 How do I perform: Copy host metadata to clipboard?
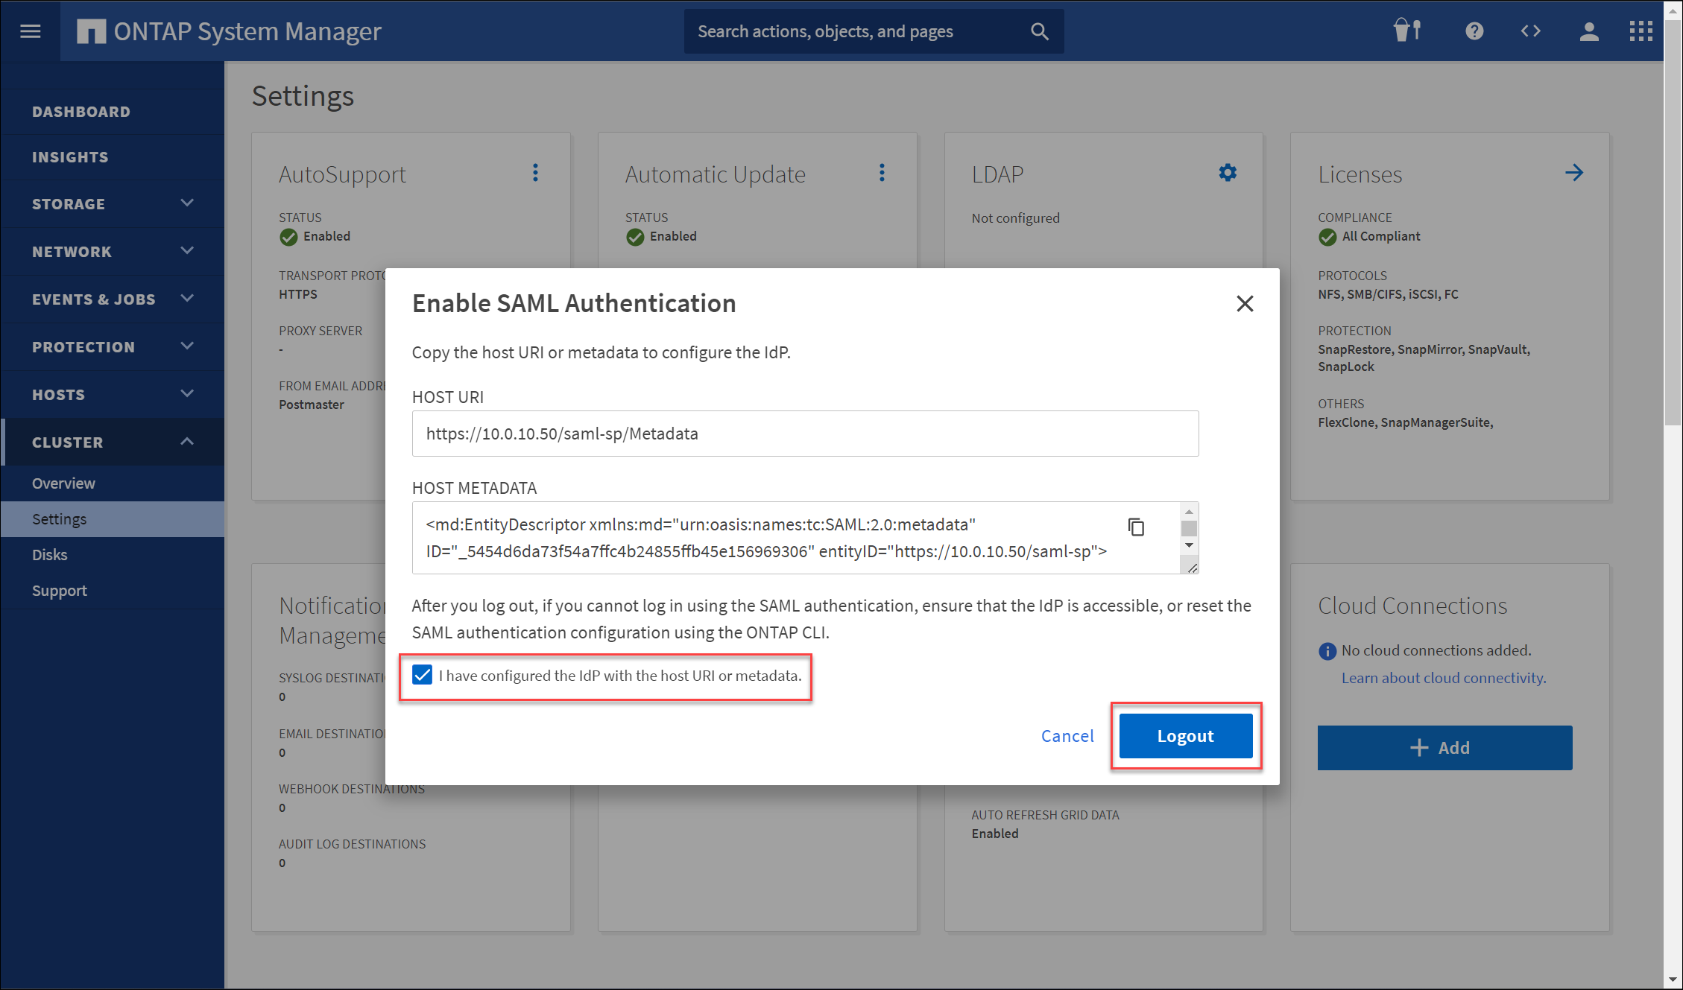(x=1136, y=527)
